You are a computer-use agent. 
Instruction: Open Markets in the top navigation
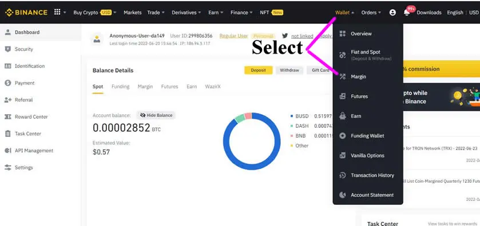point(133,13)
